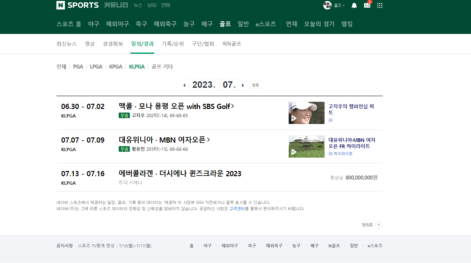Open the 스포츠 TV중계 편성 notice
Viewport: 471px width, 263px height.
(x=114, y=246)
